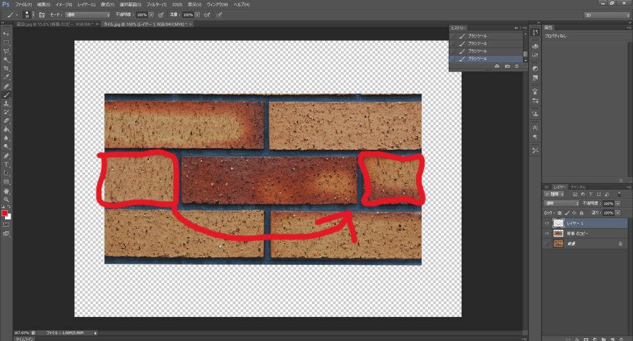Create new snapshot in History panel
Viewport: 633px width, 341px height.
click(507, 66)
